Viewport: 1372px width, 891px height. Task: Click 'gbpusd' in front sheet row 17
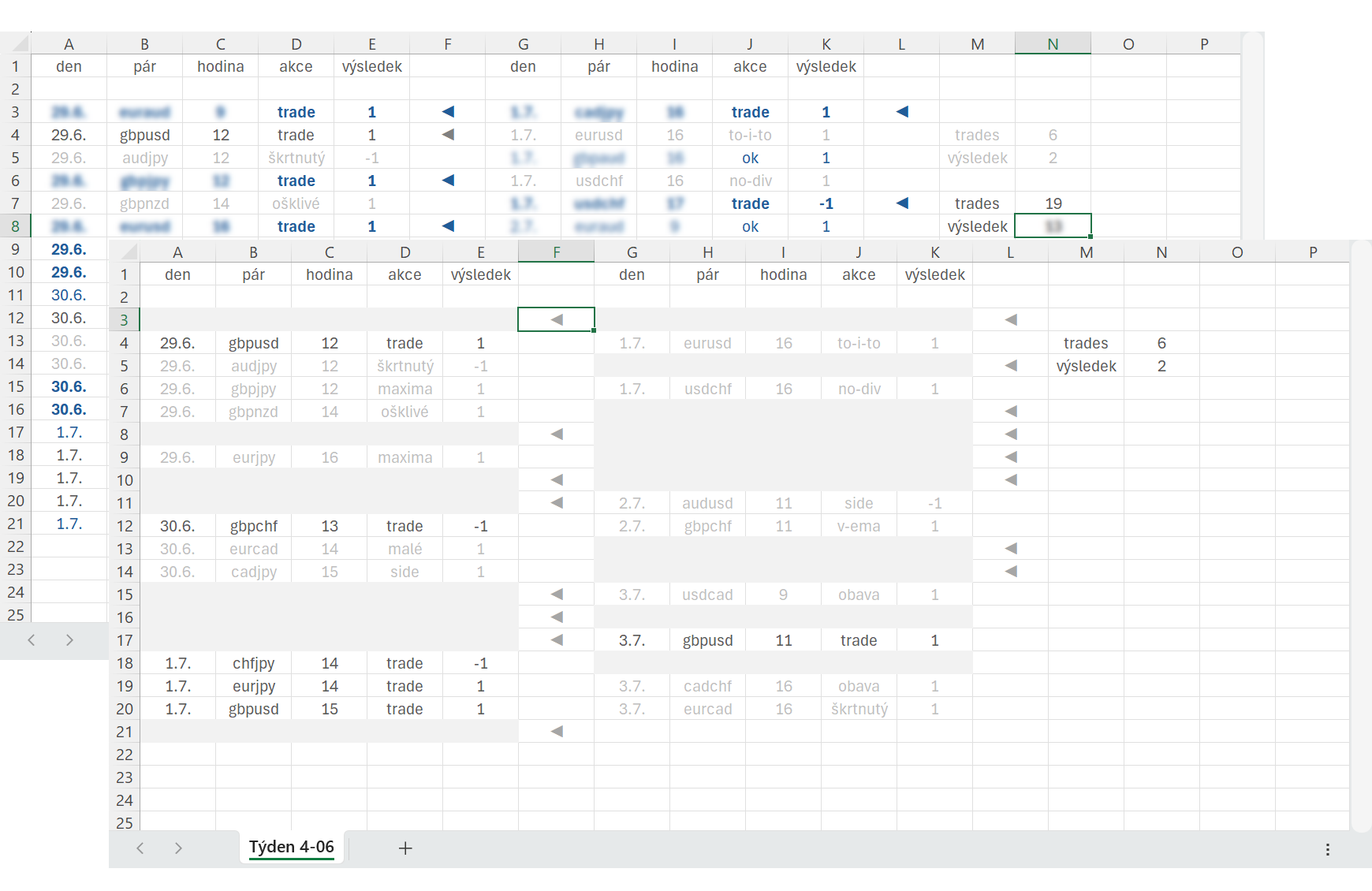point(708,640)
